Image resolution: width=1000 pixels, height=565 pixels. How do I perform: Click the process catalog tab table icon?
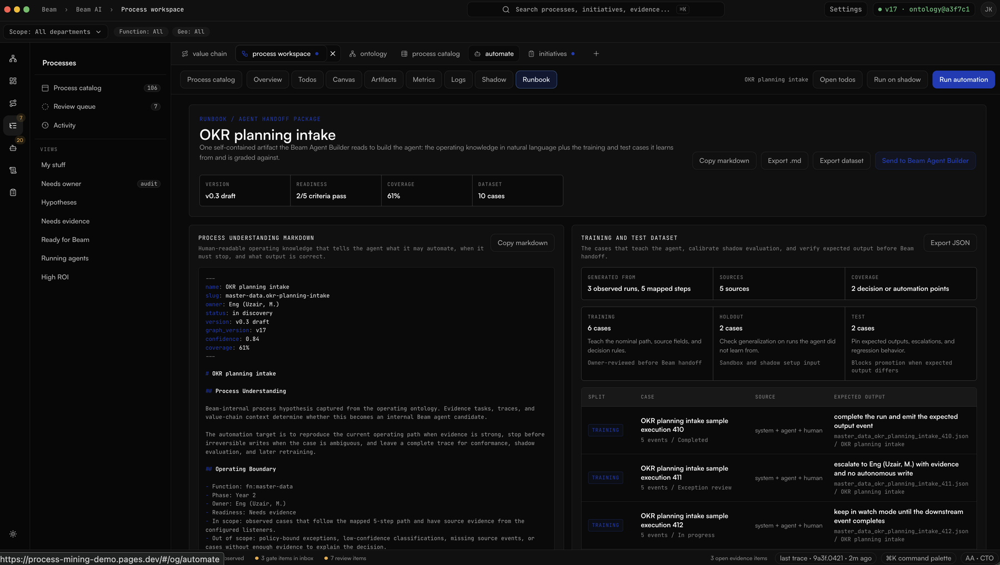[x=404, y=54]
